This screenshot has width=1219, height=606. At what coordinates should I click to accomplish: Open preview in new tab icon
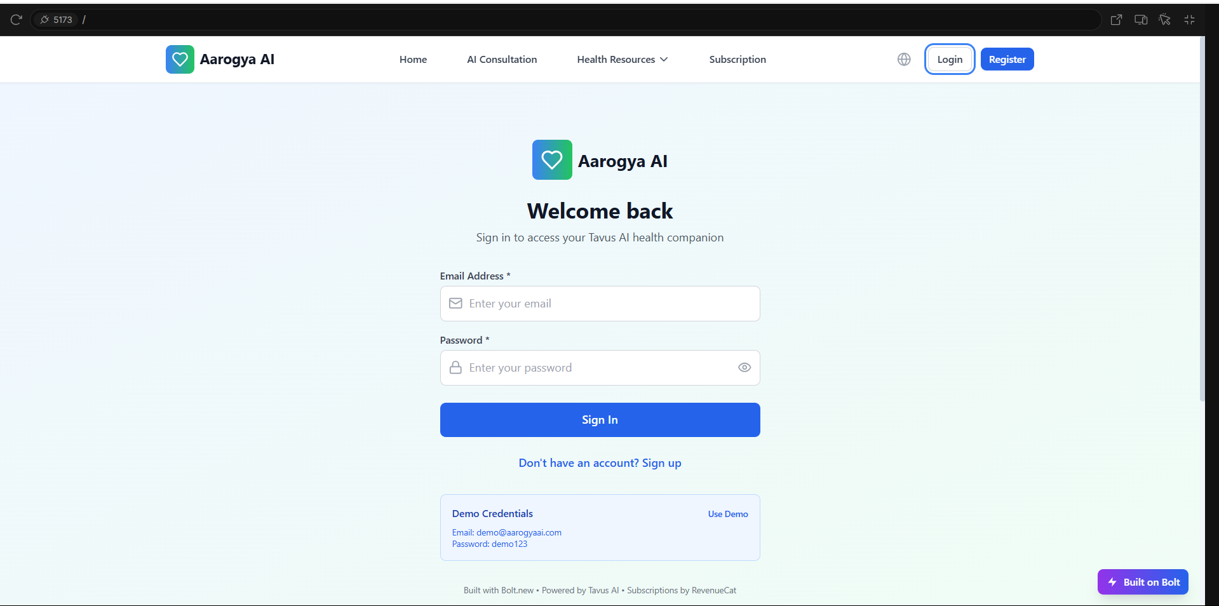tap(1116, 20)
